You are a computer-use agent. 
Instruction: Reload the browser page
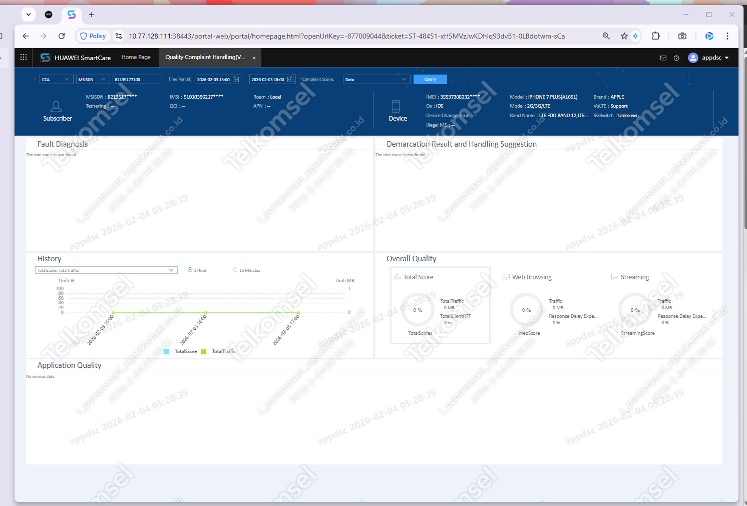(62, 36)
